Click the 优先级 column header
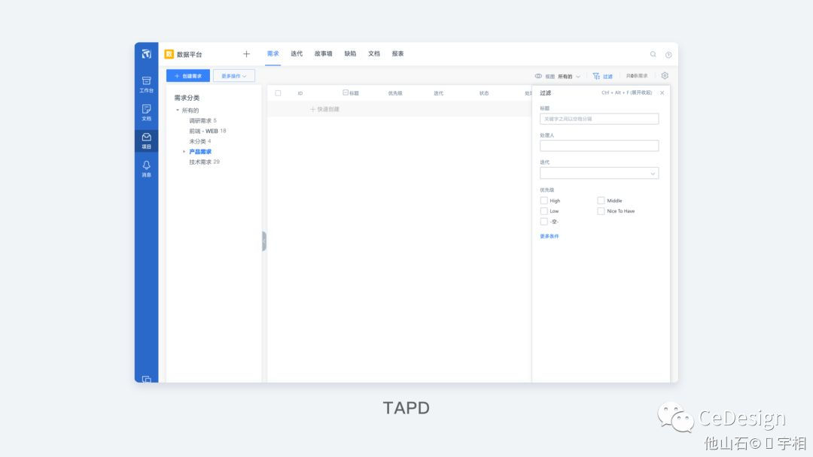Screen dimensions: 813x457 (395, 93)
